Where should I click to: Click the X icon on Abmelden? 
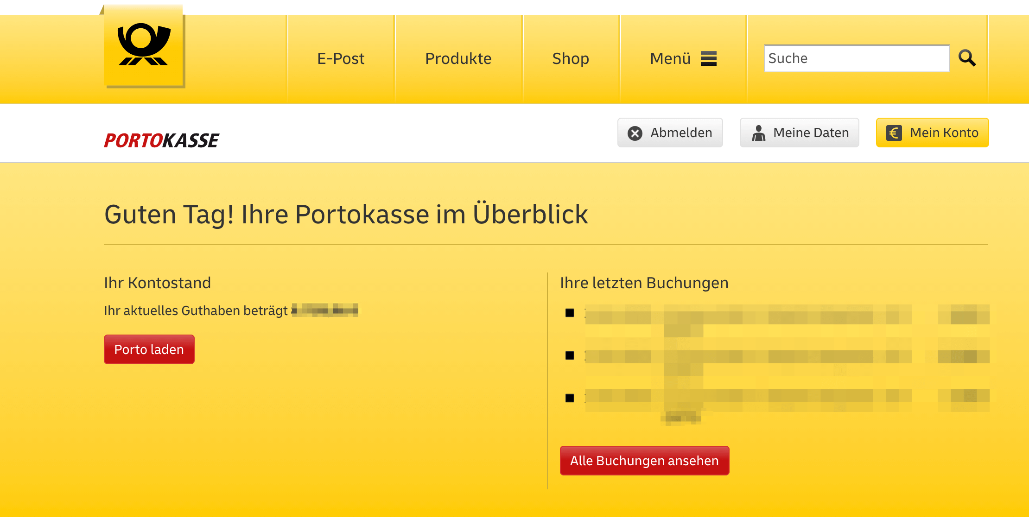click(x=635, y=133)
